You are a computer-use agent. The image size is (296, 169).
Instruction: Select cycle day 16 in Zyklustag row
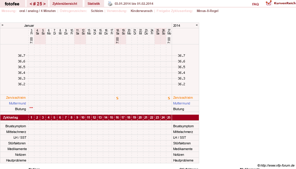click(117, 118)
